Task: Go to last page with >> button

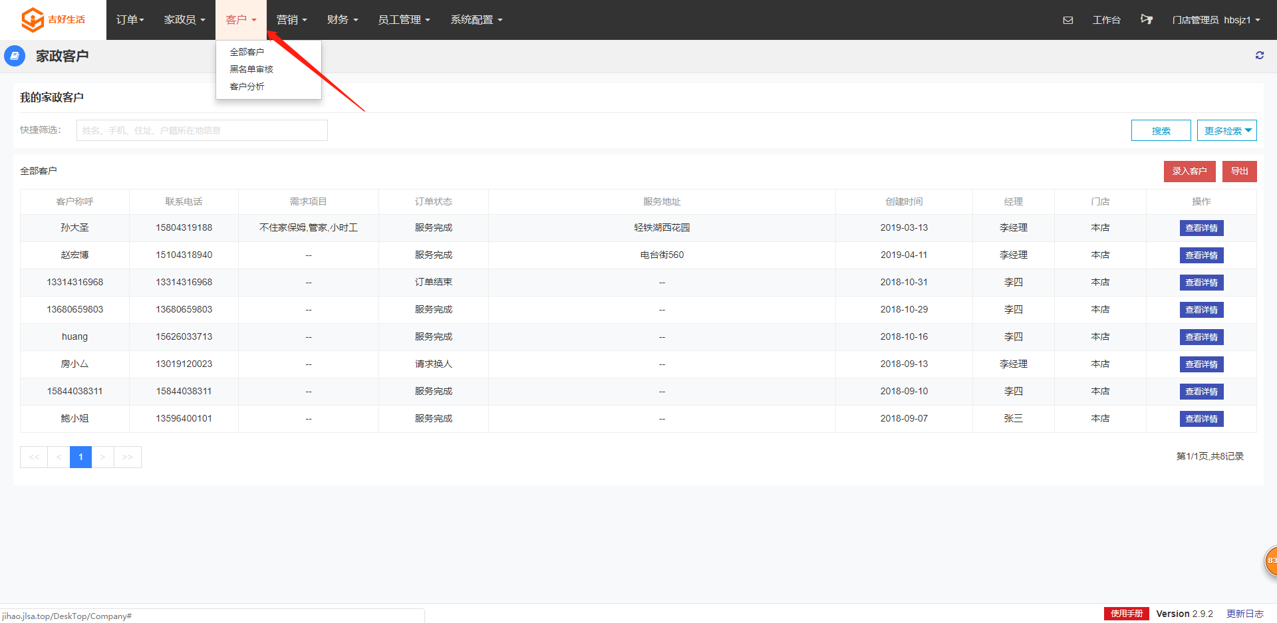Action: (127, 457)
